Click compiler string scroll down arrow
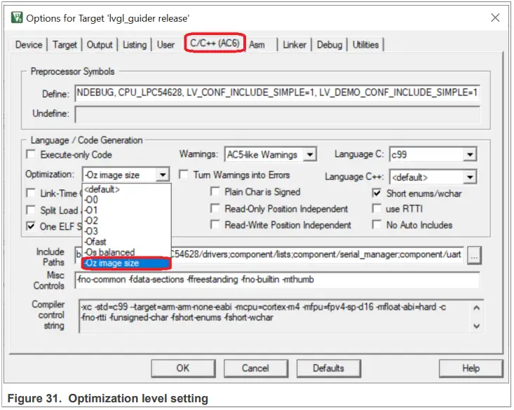 click(477, 326)
